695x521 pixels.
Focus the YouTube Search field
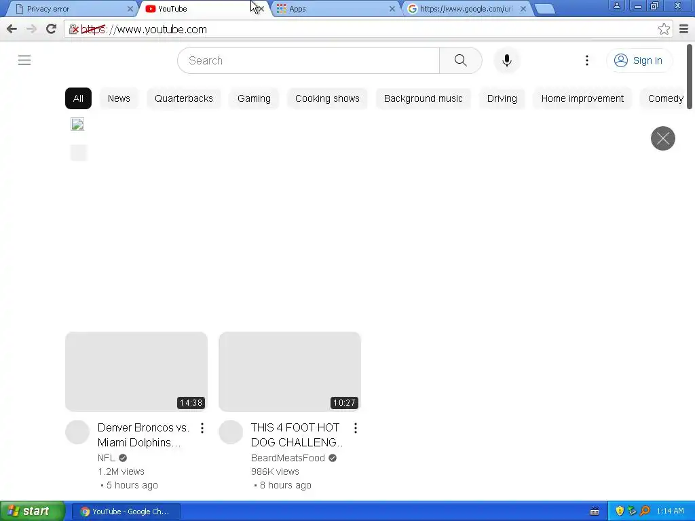(x=309, y=60)
